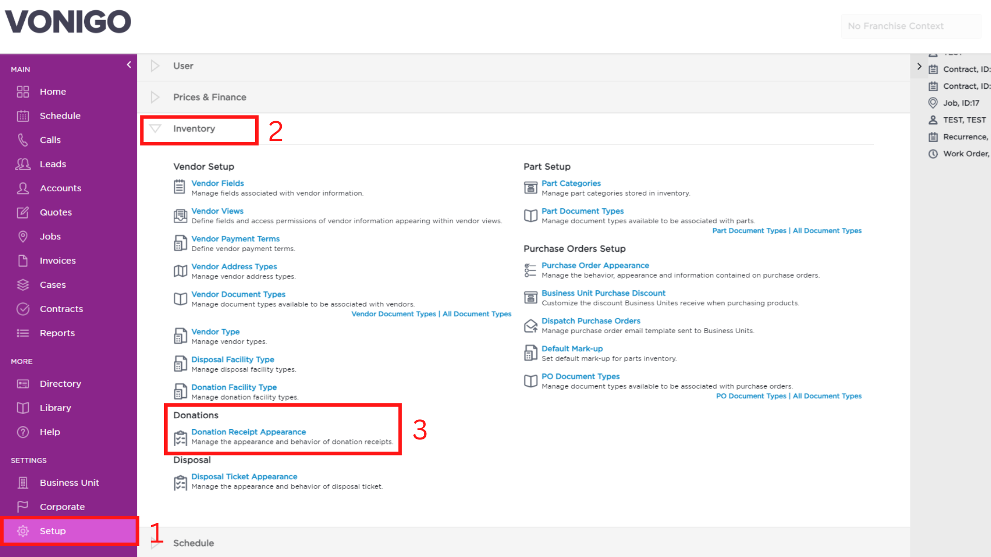Click the No Franchise Context field

911,26
